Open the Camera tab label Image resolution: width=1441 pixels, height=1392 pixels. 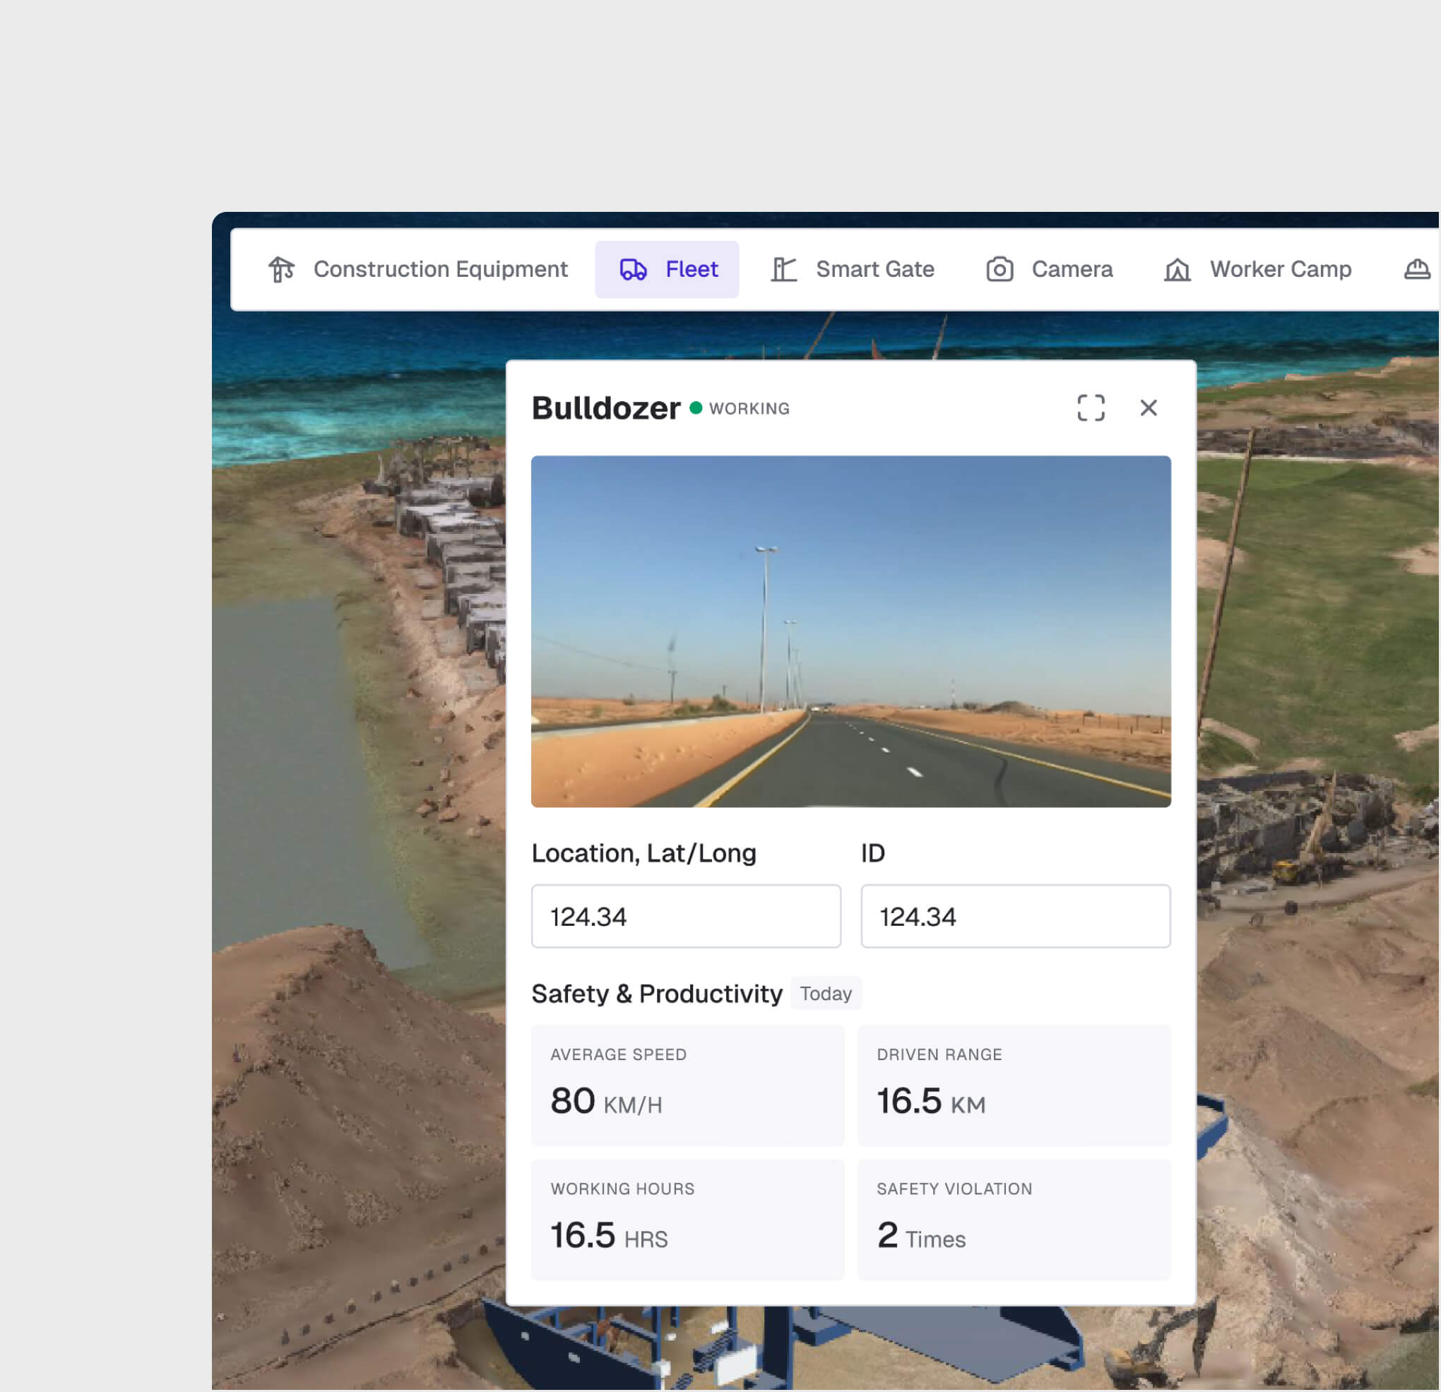(1072, 270)
